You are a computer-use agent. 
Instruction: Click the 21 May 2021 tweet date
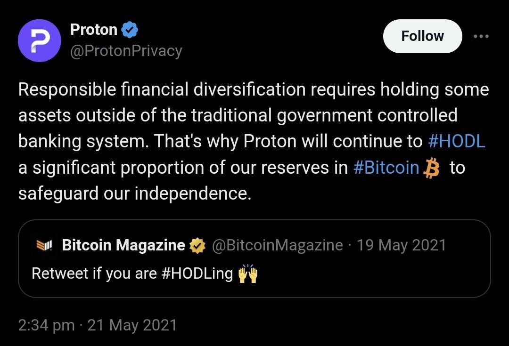pos(132,325)
